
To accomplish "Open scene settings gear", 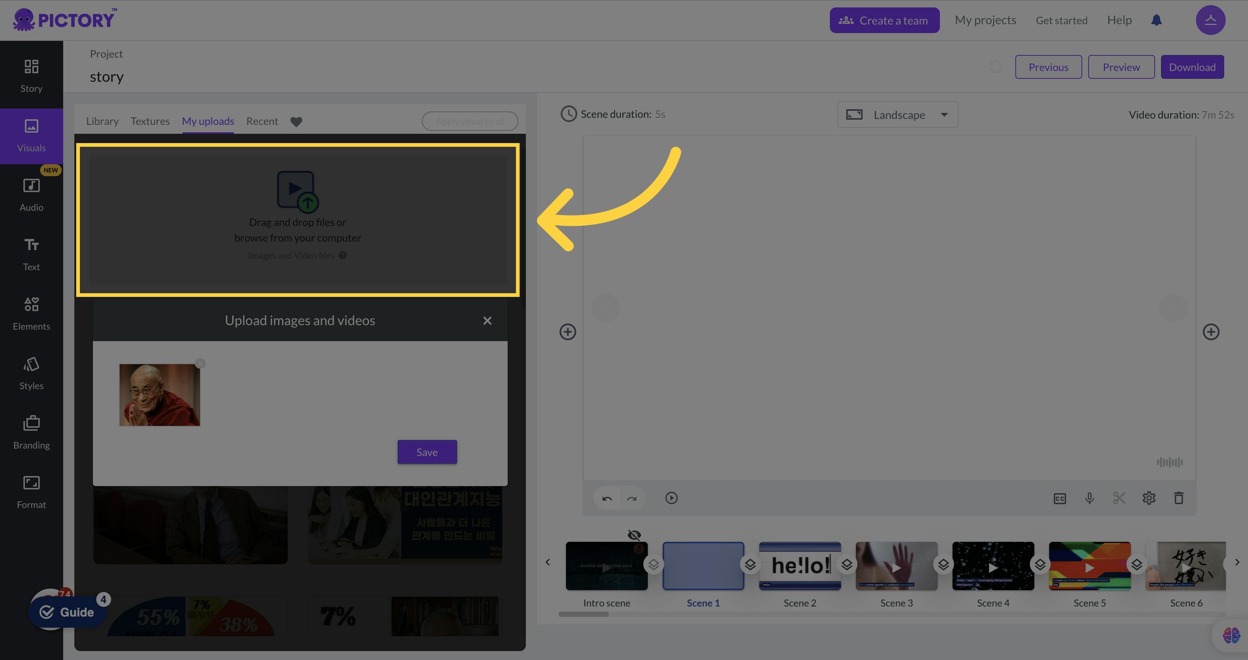I will click(x=1149, y=498).
